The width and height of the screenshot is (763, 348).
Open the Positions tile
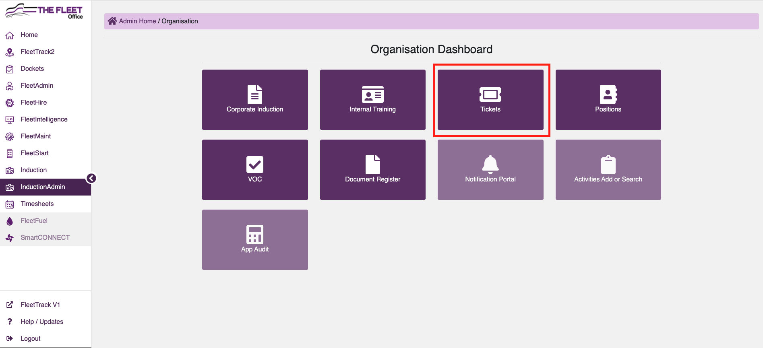pyautogui.click(x=608, y=100)
